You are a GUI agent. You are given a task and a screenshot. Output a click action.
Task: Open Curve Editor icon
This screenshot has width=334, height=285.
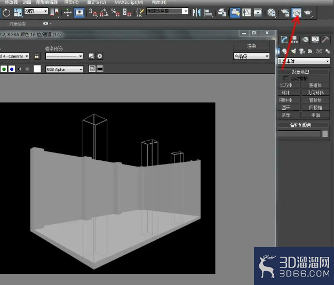[x=246, y=13]
